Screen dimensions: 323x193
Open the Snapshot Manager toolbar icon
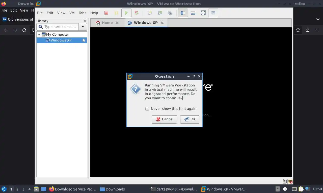(170, 13)
